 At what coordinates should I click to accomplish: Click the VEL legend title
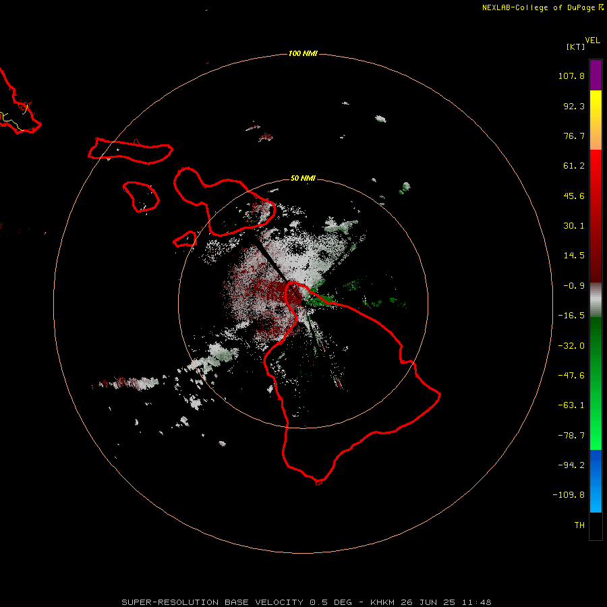(592, 40)
